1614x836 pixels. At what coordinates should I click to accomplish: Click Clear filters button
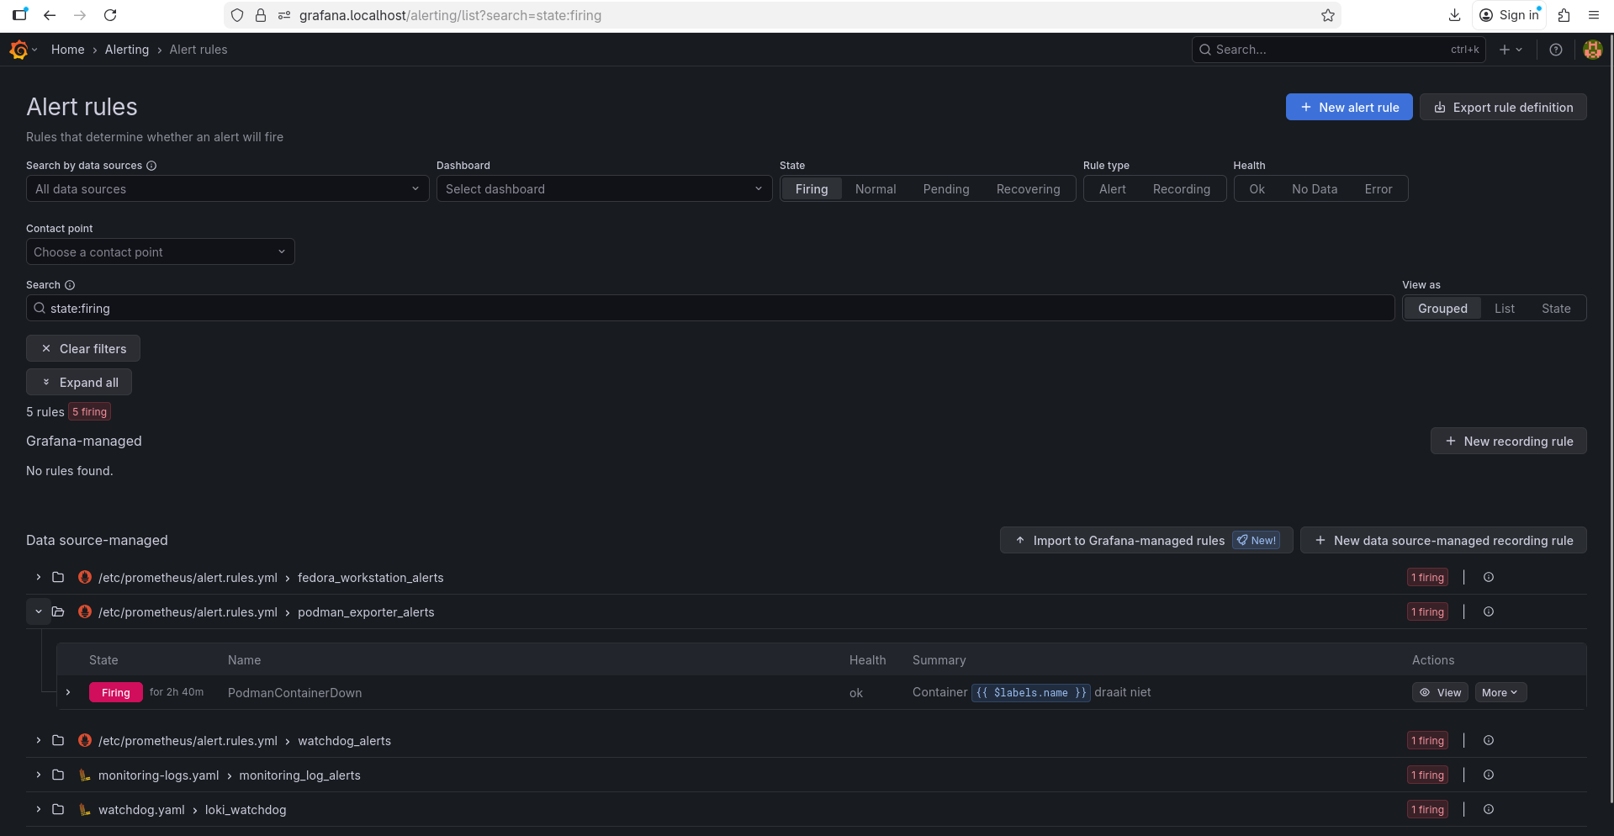pos(83,348)
